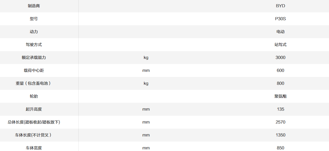Click the 驾驶方式 label

(x=34, y=44)
